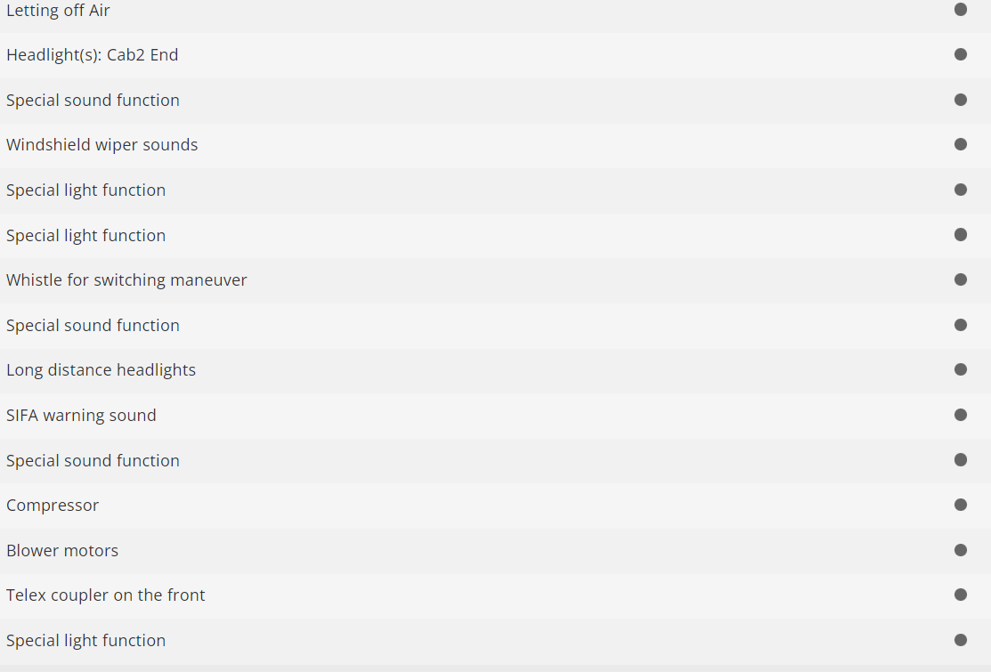Click the Telex coupler on the front dot

tap(961, 595)
